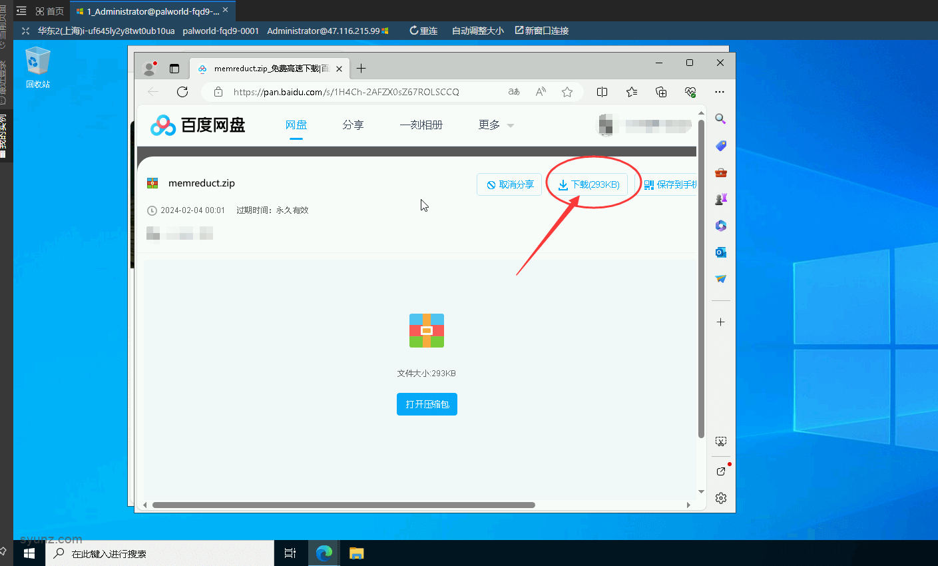Toggle split screen icon in Edge

602,92
